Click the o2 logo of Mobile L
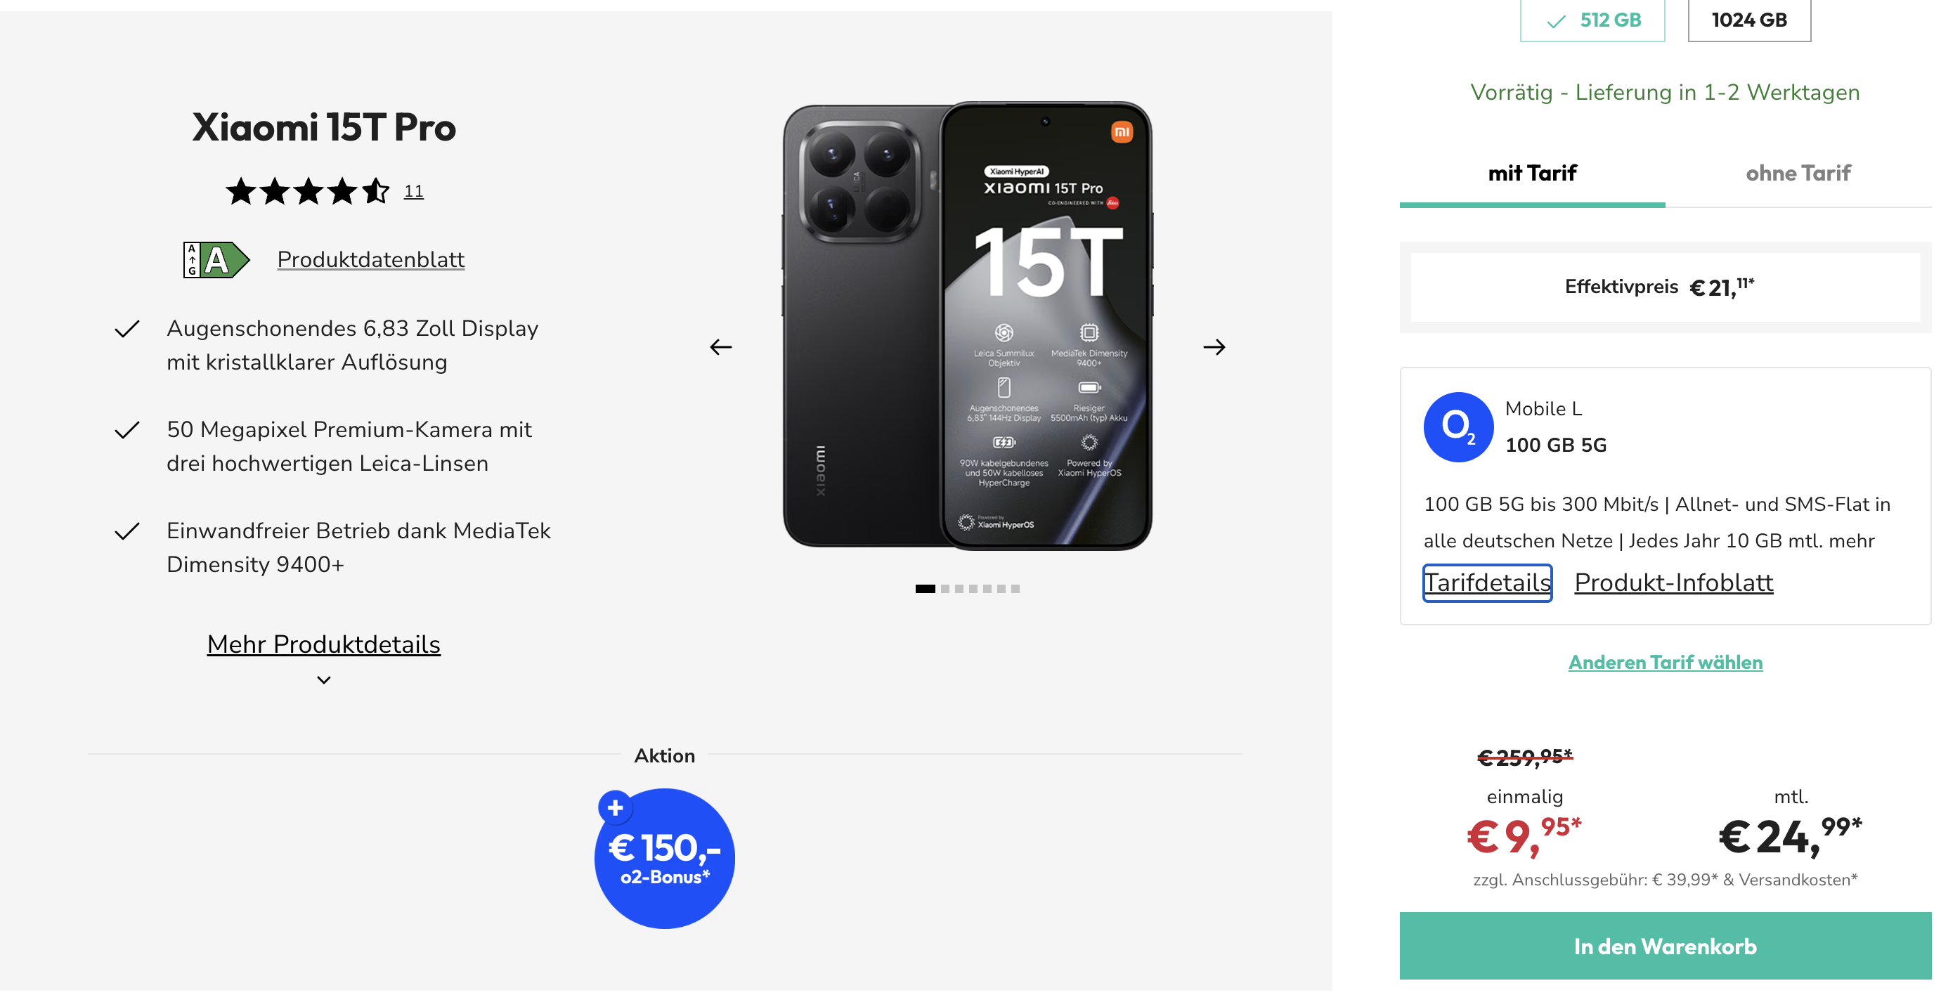Screen dimensions: 1941x995 pyautogui.click(x=1458, y=427)
